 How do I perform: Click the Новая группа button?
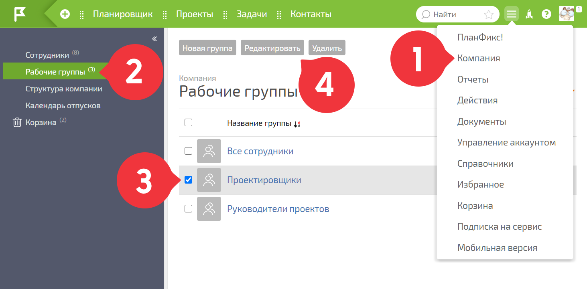click(207, 48)
